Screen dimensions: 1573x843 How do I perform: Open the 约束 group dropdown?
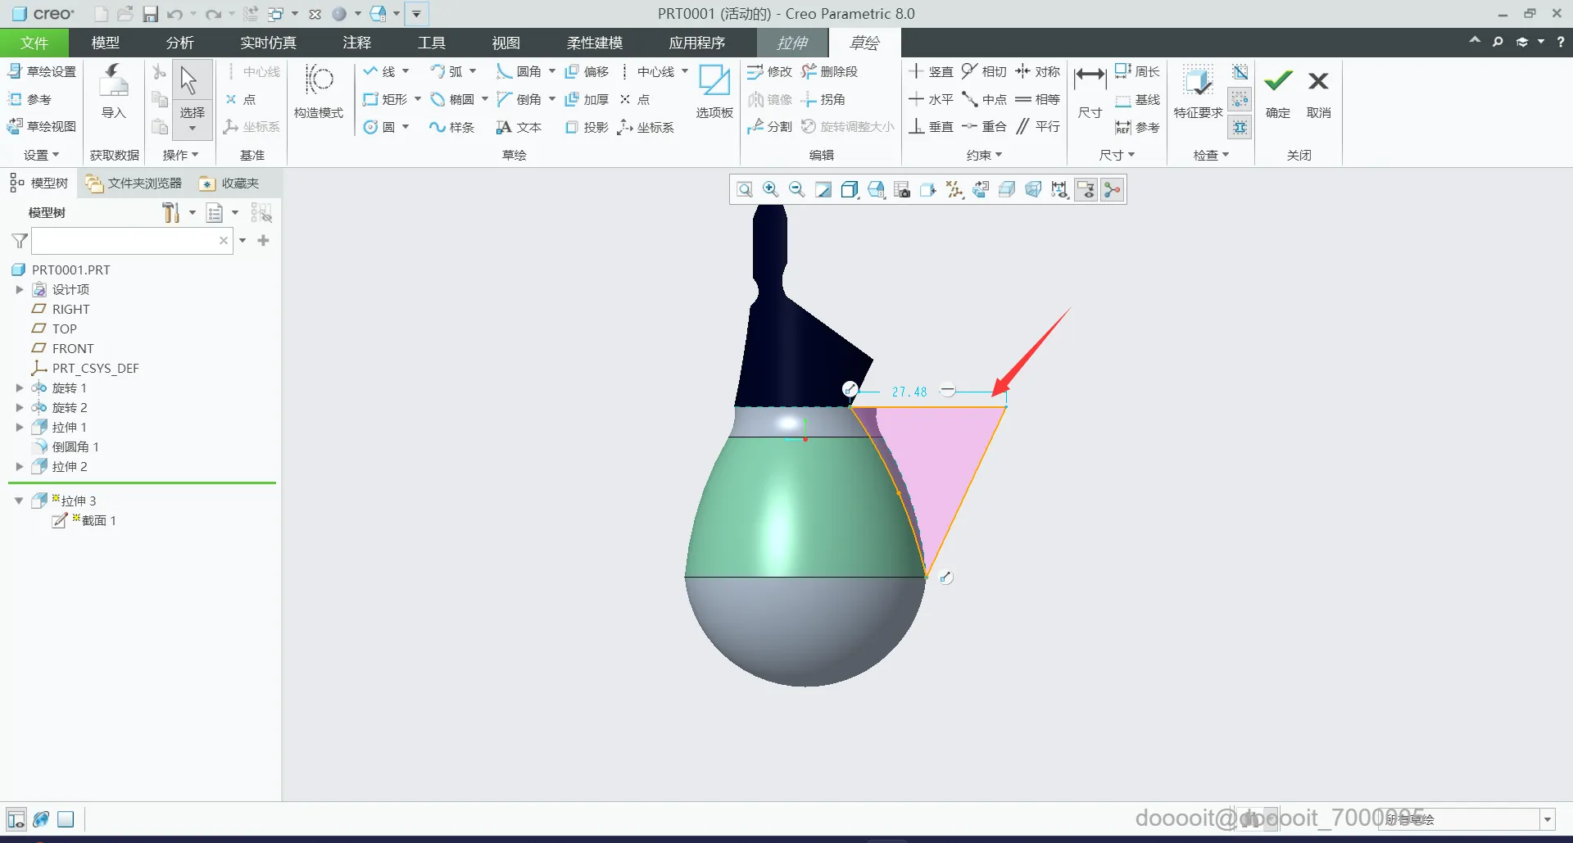pyautogui.click(x=984, y=155)
